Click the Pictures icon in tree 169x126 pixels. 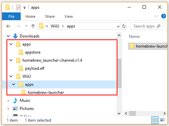pyautogui.click(x=15, y=109)
